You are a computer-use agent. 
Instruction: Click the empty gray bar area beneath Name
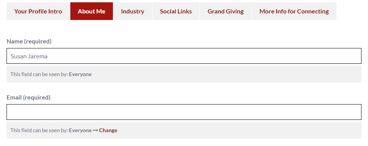pyautogui.click(x=227, y=74)
